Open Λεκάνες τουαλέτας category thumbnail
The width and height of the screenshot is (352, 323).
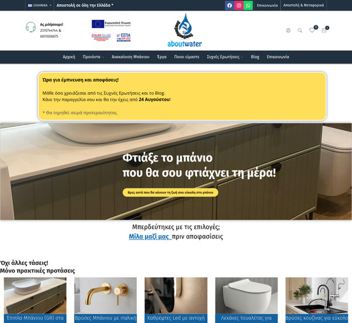pos(246,295)
